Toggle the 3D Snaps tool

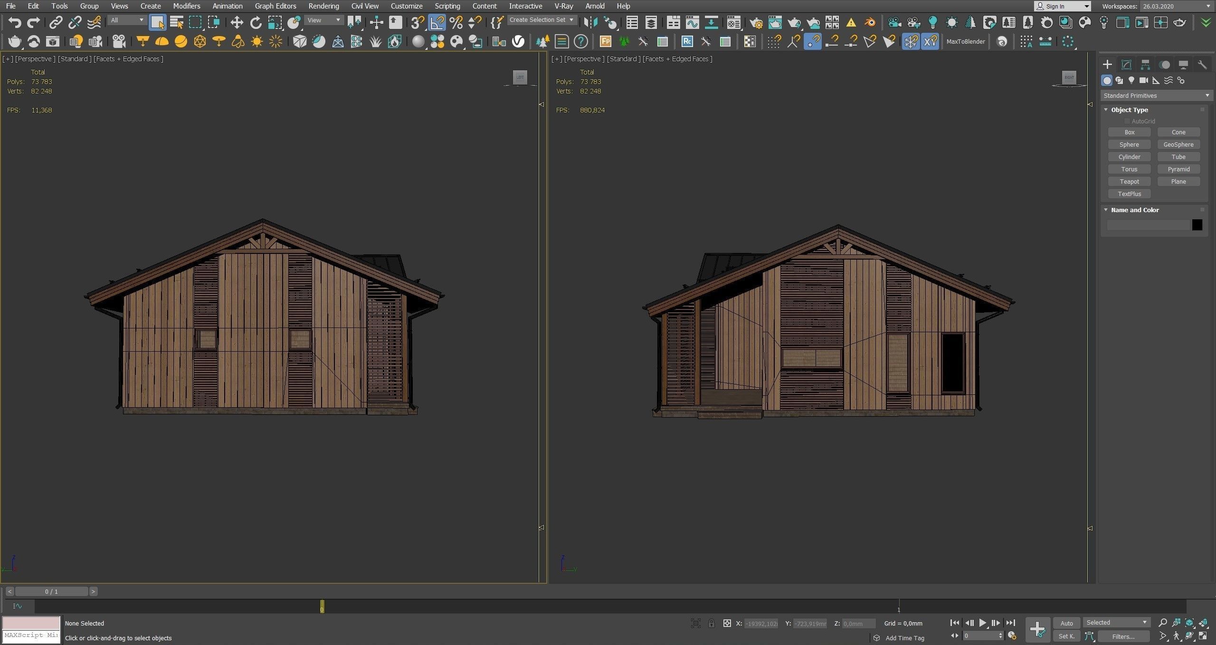click(418, 22)
